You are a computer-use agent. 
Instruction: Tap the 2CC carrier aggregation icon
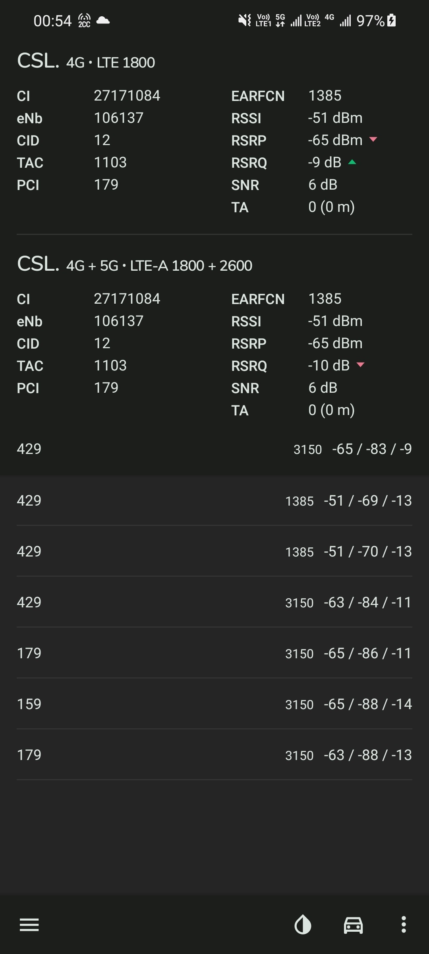tap(84, 20)
